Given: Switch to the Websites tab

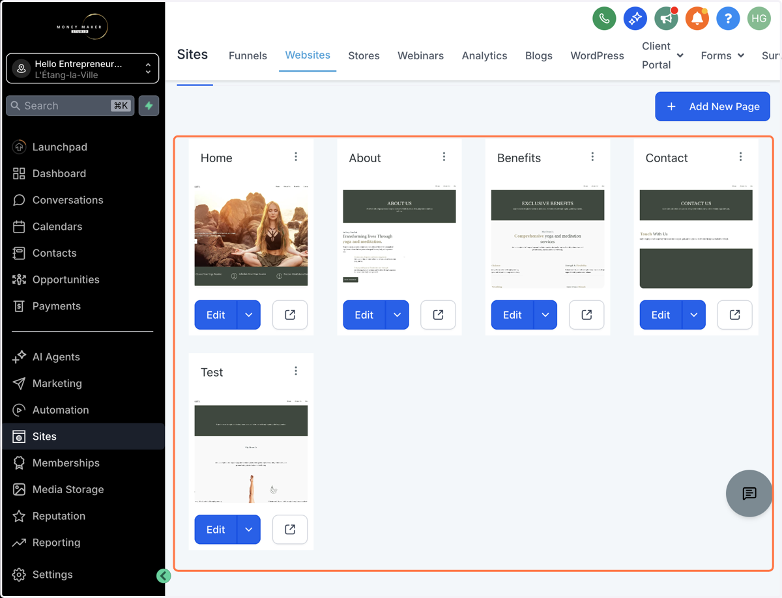Looking at the screenshot, I should coord(308,55).
